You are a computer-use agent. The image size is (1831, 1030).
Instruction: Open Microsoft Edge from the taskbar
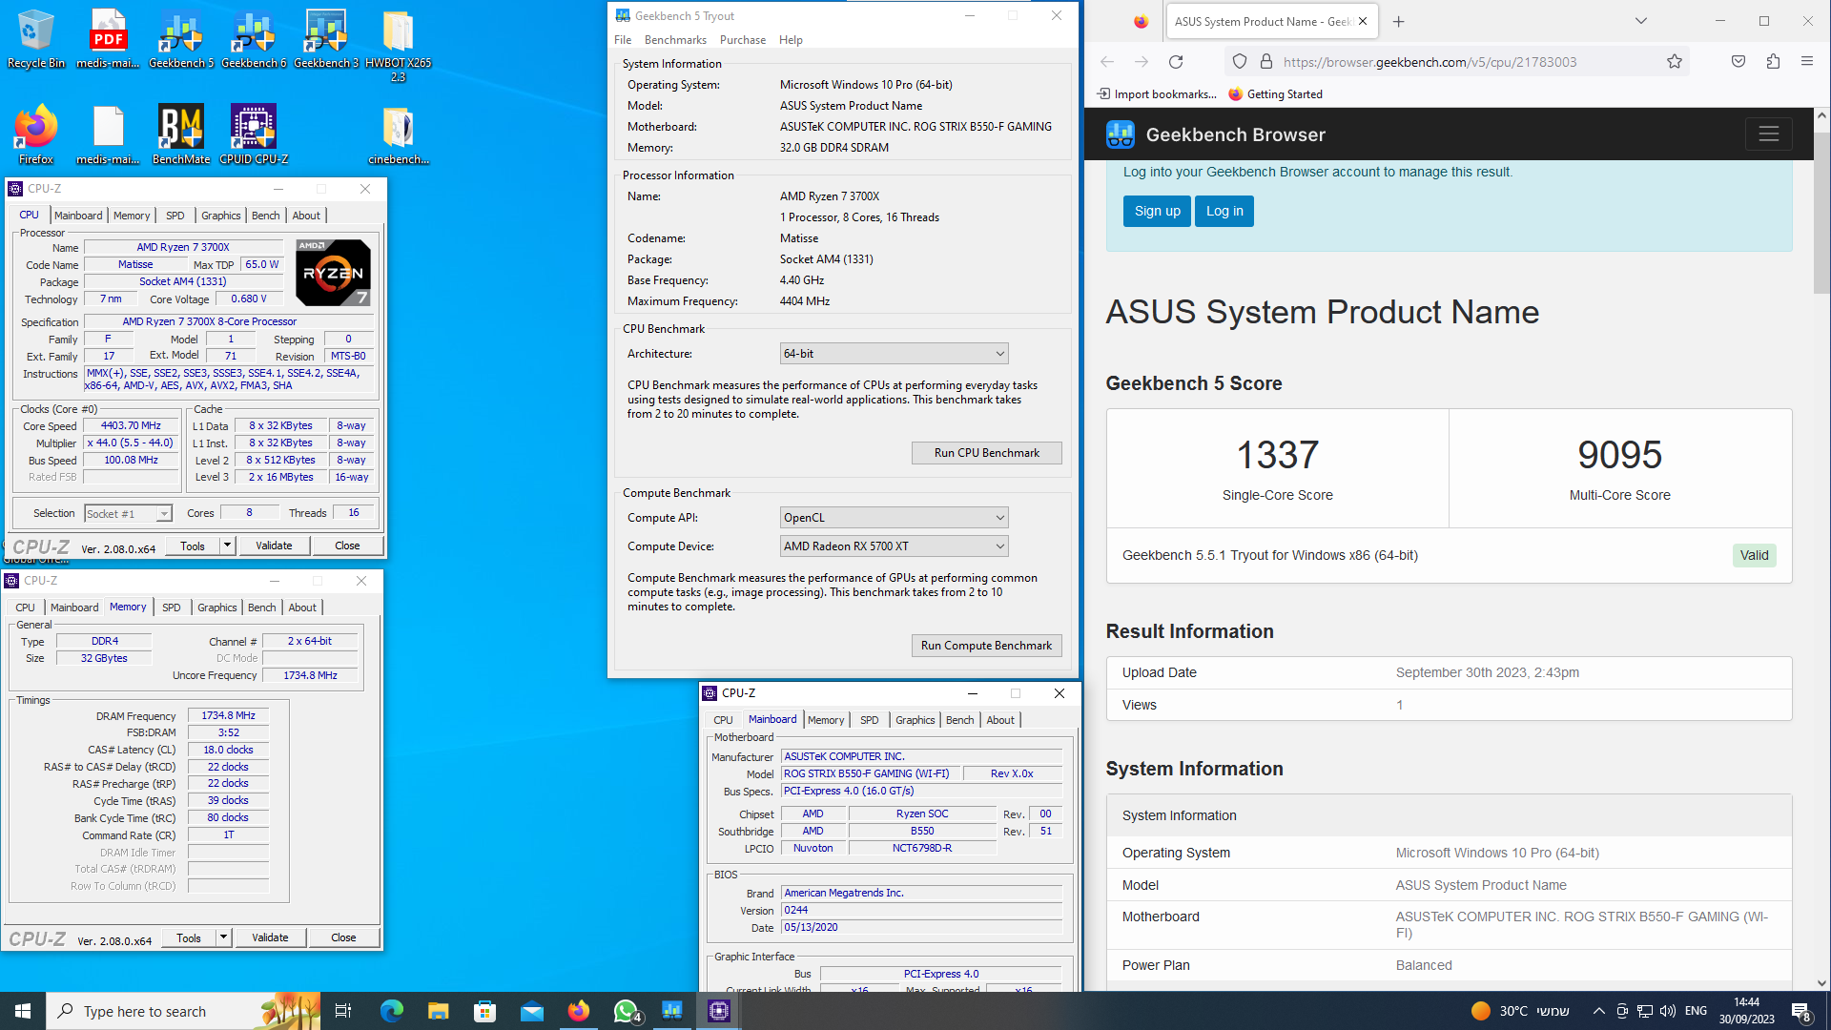tap(391, 1011)
